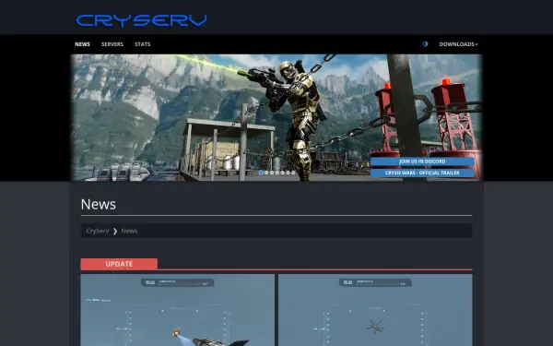Open the Downloads dropdown menu
Image resolution: width=553 pixels, height=346 pixels.
pos(458,44)
